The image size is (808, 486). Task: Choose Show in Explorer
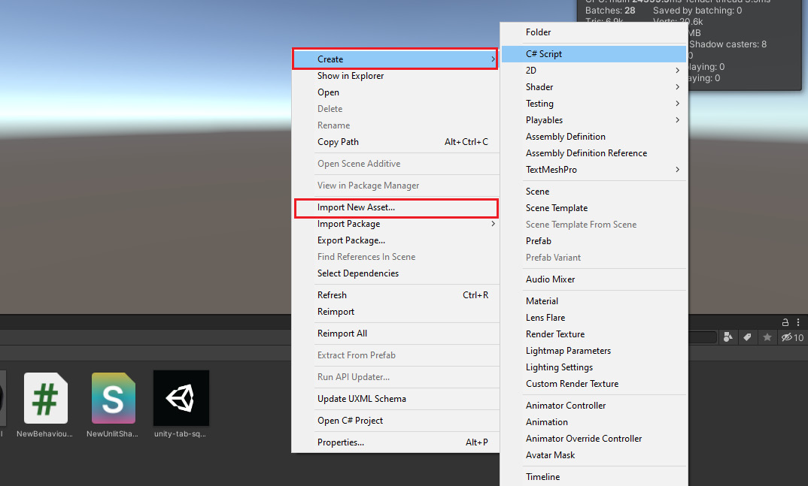pos(395,76)
